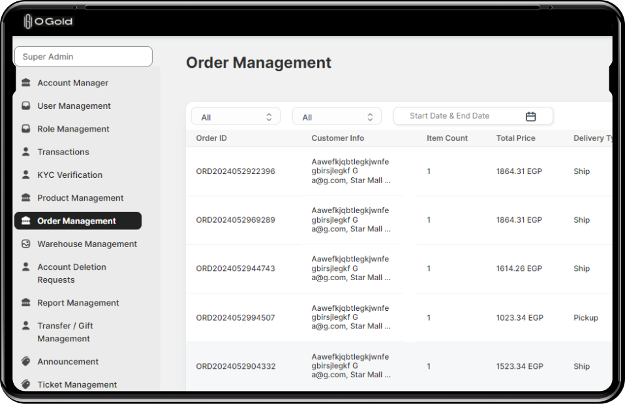Expand the first All filter dropdown

(x=236, y=117)
